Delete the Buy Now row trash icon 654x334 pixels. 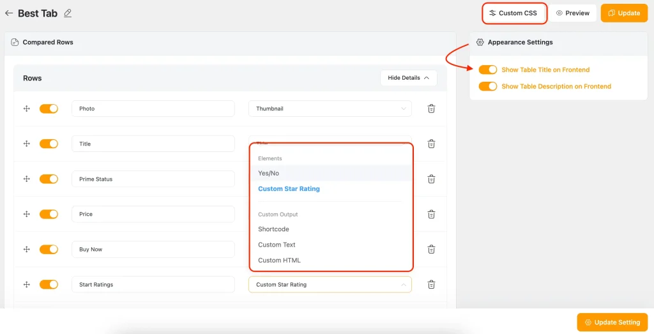point(431,249)
